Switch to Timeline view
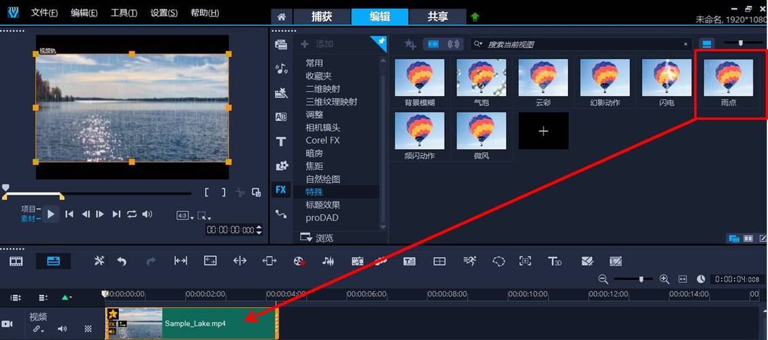This screenshot has height=340, width=768. pos(53,261)
